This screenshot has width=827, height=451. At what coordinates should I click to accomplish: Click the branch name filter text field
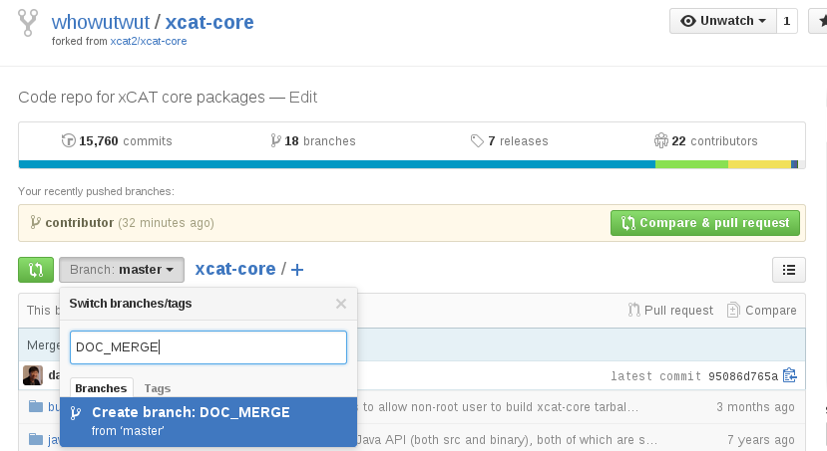click(208, 347)
